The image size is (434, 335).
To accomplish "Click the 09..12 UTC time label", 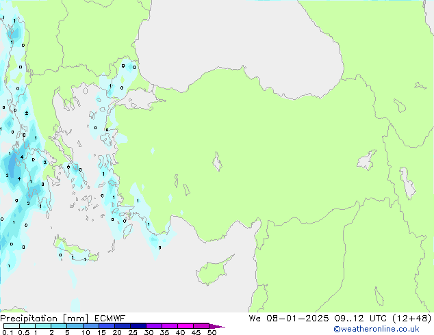I will (x=360, y=319).
